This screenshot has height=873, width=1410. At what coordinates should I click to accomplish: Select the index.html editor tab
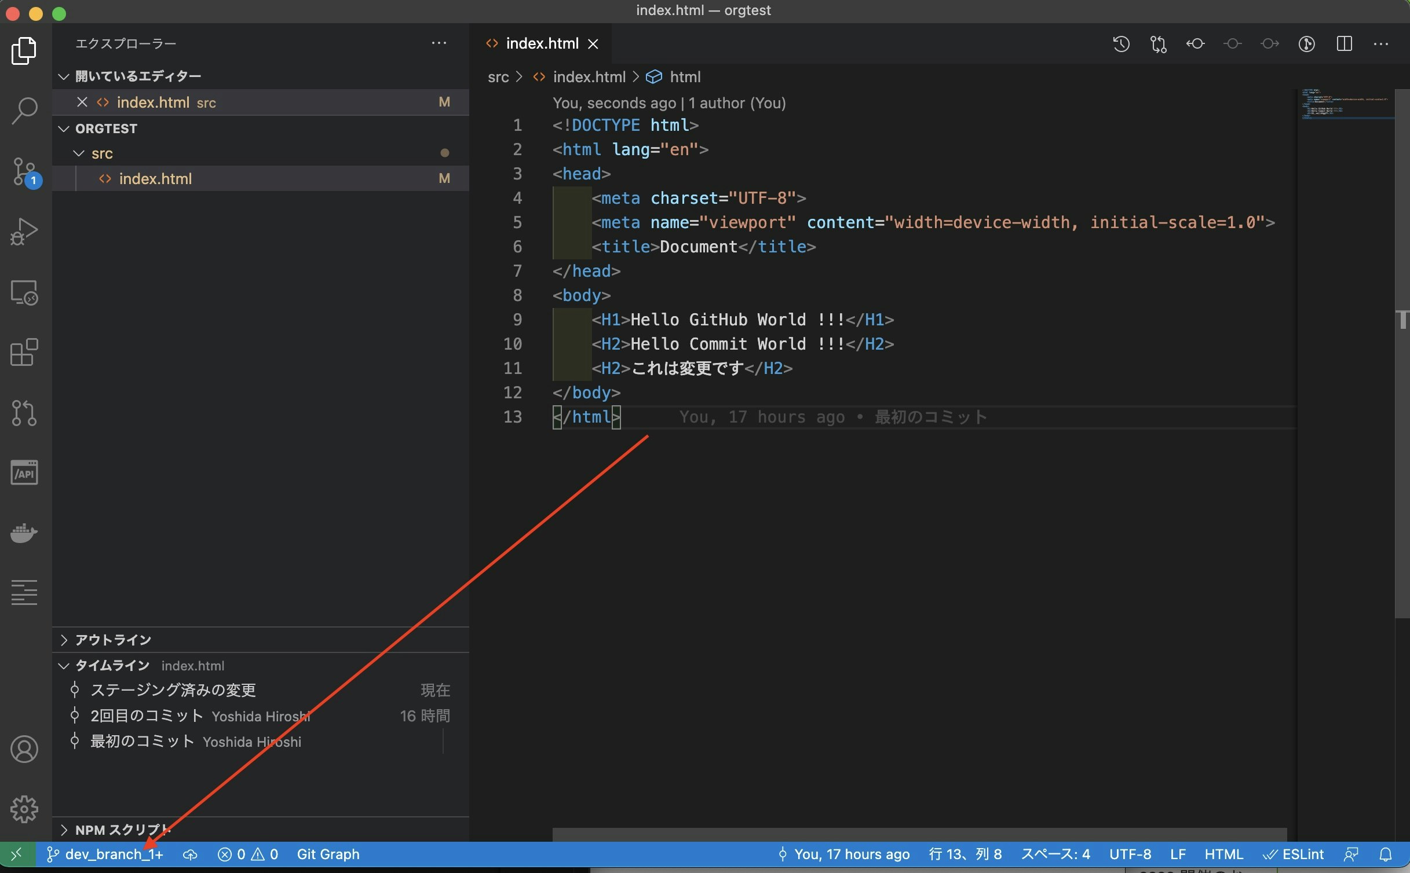coord(542,44)
